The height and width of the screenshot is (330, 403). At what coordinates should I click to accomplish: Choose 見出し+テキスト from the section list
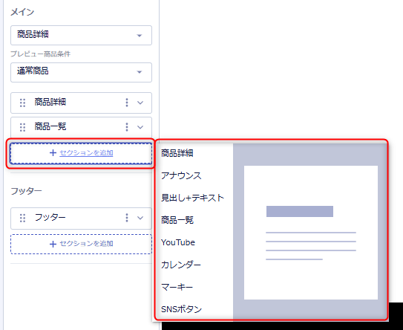192,198
